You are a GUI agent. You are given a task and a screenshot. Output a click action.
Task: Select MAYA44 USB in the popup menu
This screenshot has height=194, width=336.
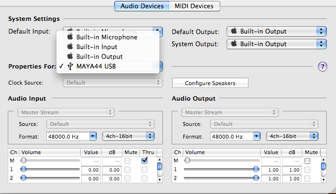tap(108, 66)
